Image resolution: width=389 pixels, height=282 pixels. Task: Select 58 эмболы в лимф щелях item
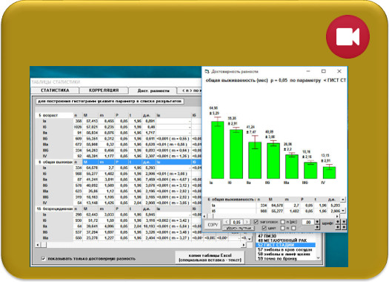pyautogui.click(x=285, y=254)
